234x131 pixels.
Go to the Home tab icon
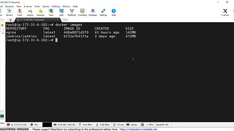click(x=11, y=20)
